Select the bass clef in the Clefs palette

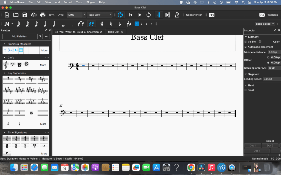coord(12,65)
